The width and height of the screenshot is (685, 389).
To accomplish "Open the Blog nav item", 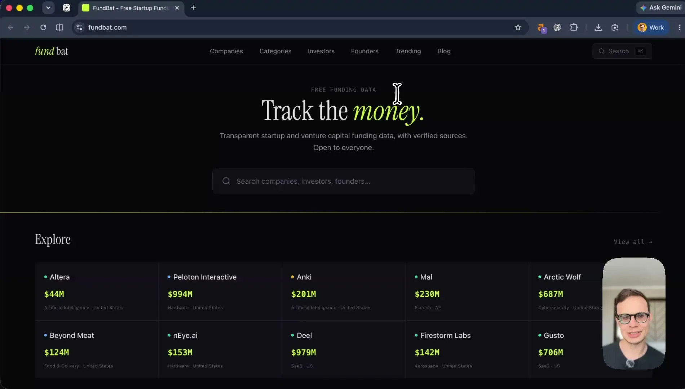I will [x=444, y=51].
